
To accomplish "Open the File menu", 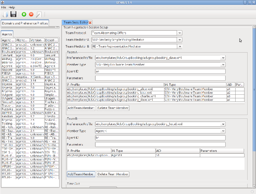I will [4, 8].
